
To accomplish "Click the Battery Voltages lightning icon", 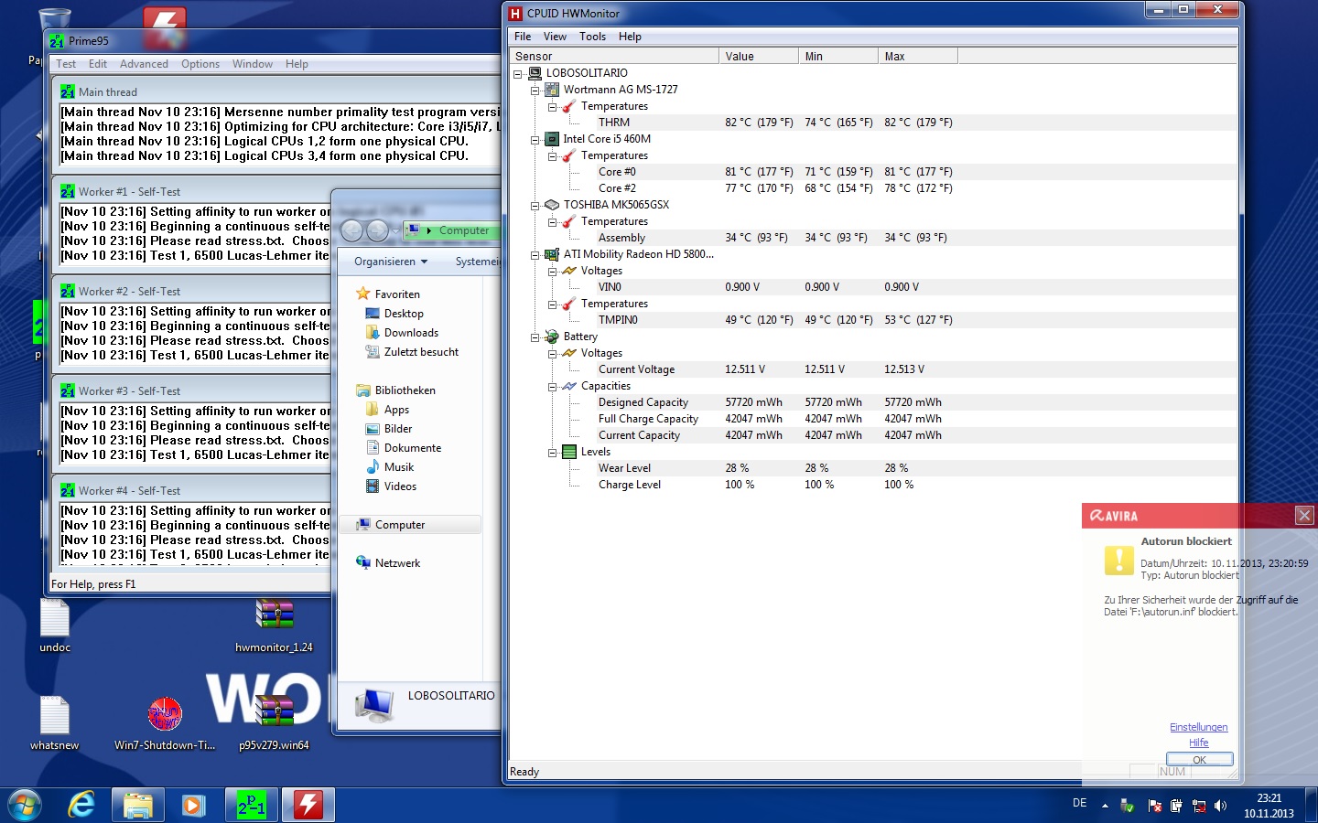I will pyautogui.click(x=569, y=353).
